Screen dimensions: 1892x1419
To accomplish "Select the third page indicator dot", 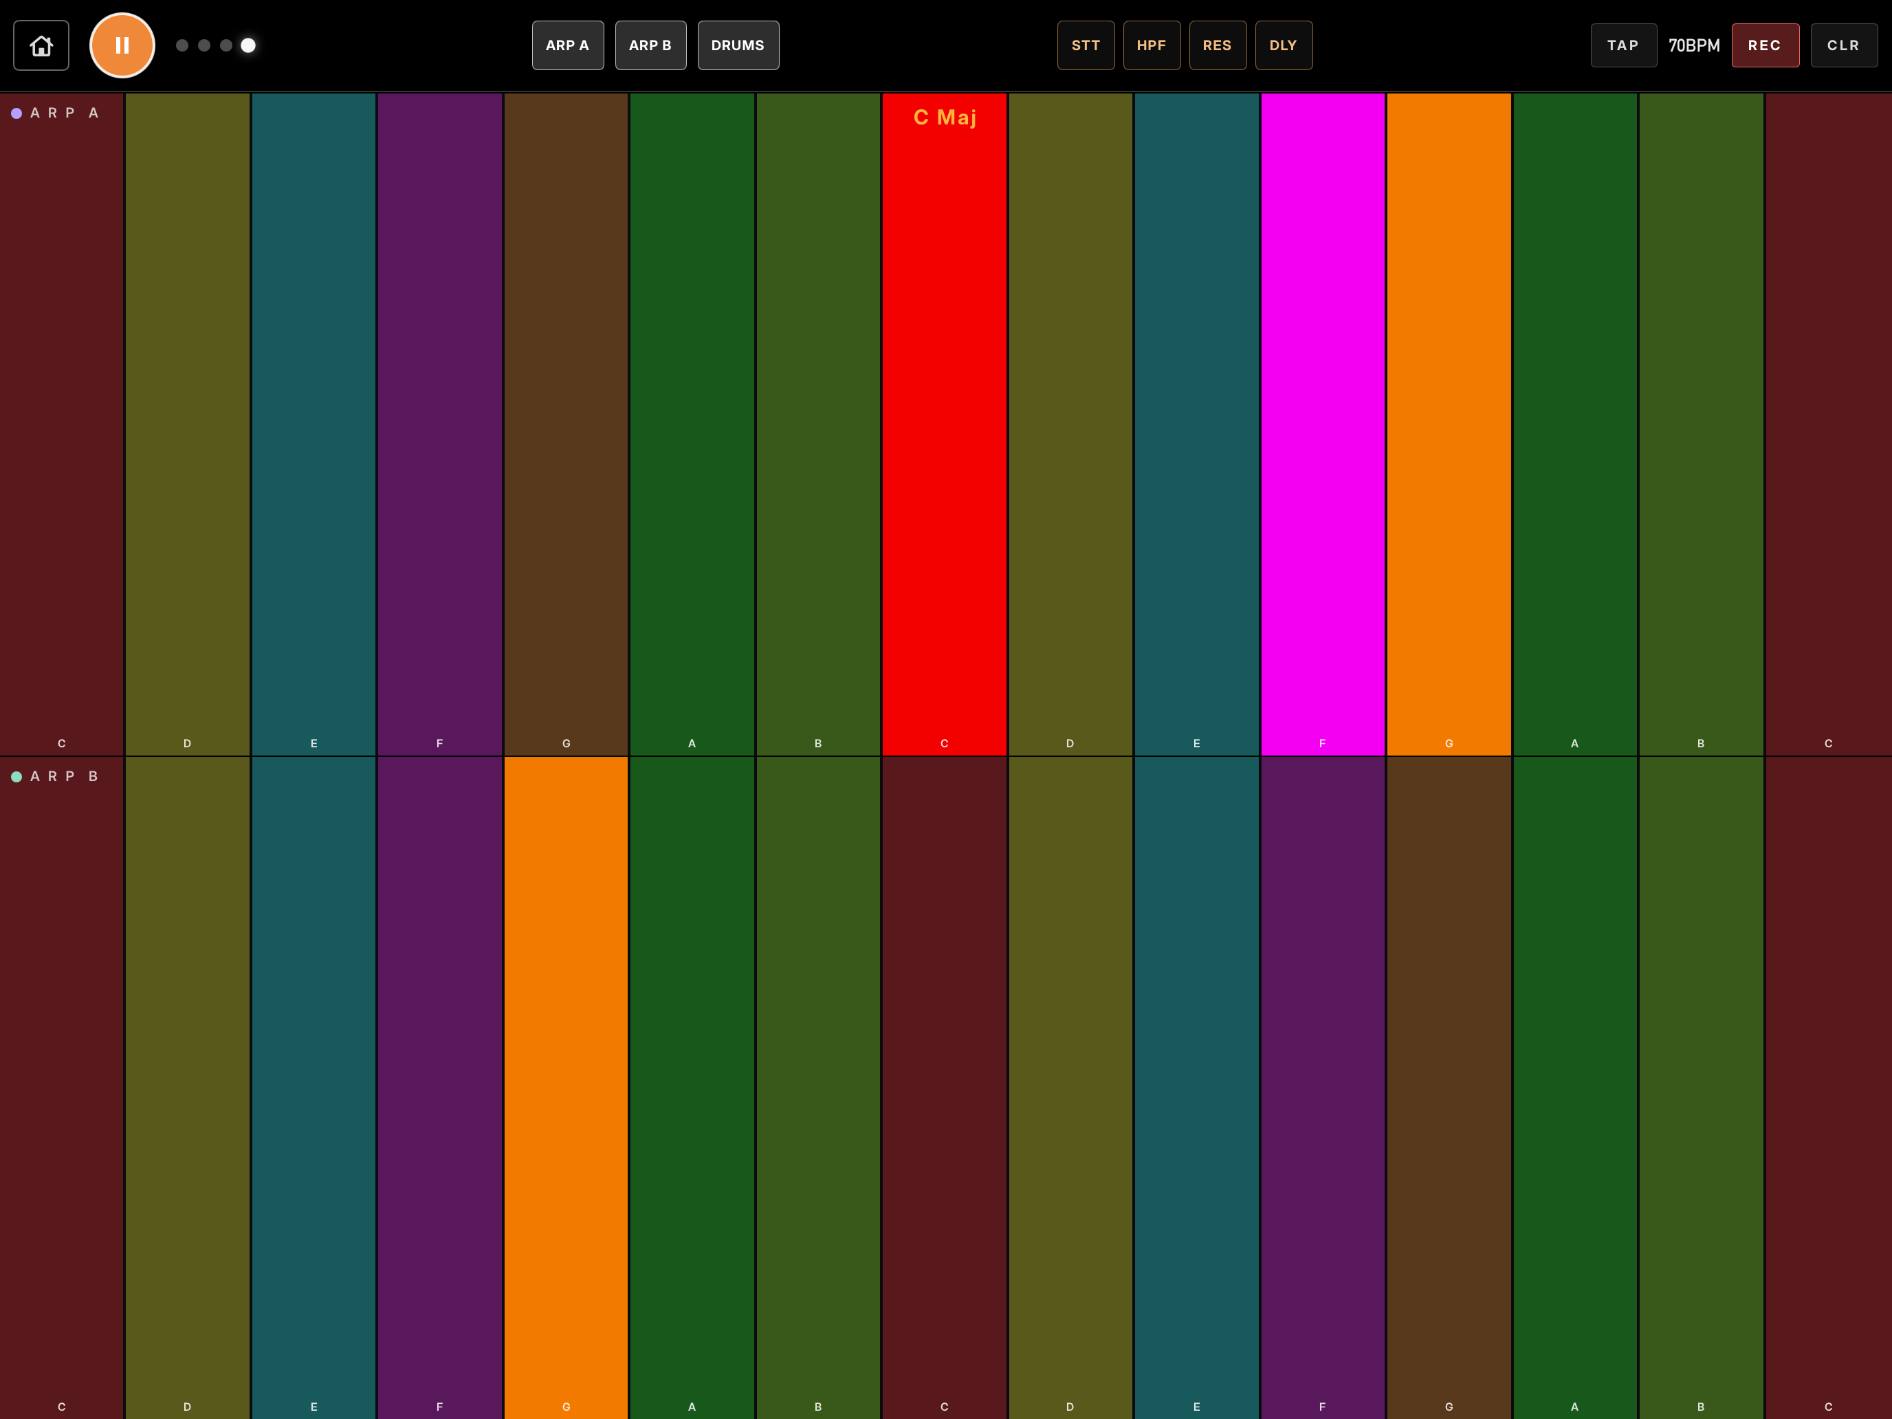I will click(225, 45).
